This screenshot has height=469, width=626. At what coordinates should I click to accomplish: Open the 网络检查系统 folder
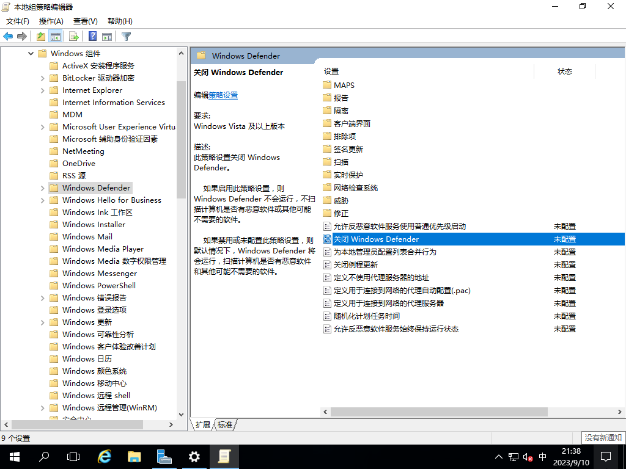pos(350,187)
